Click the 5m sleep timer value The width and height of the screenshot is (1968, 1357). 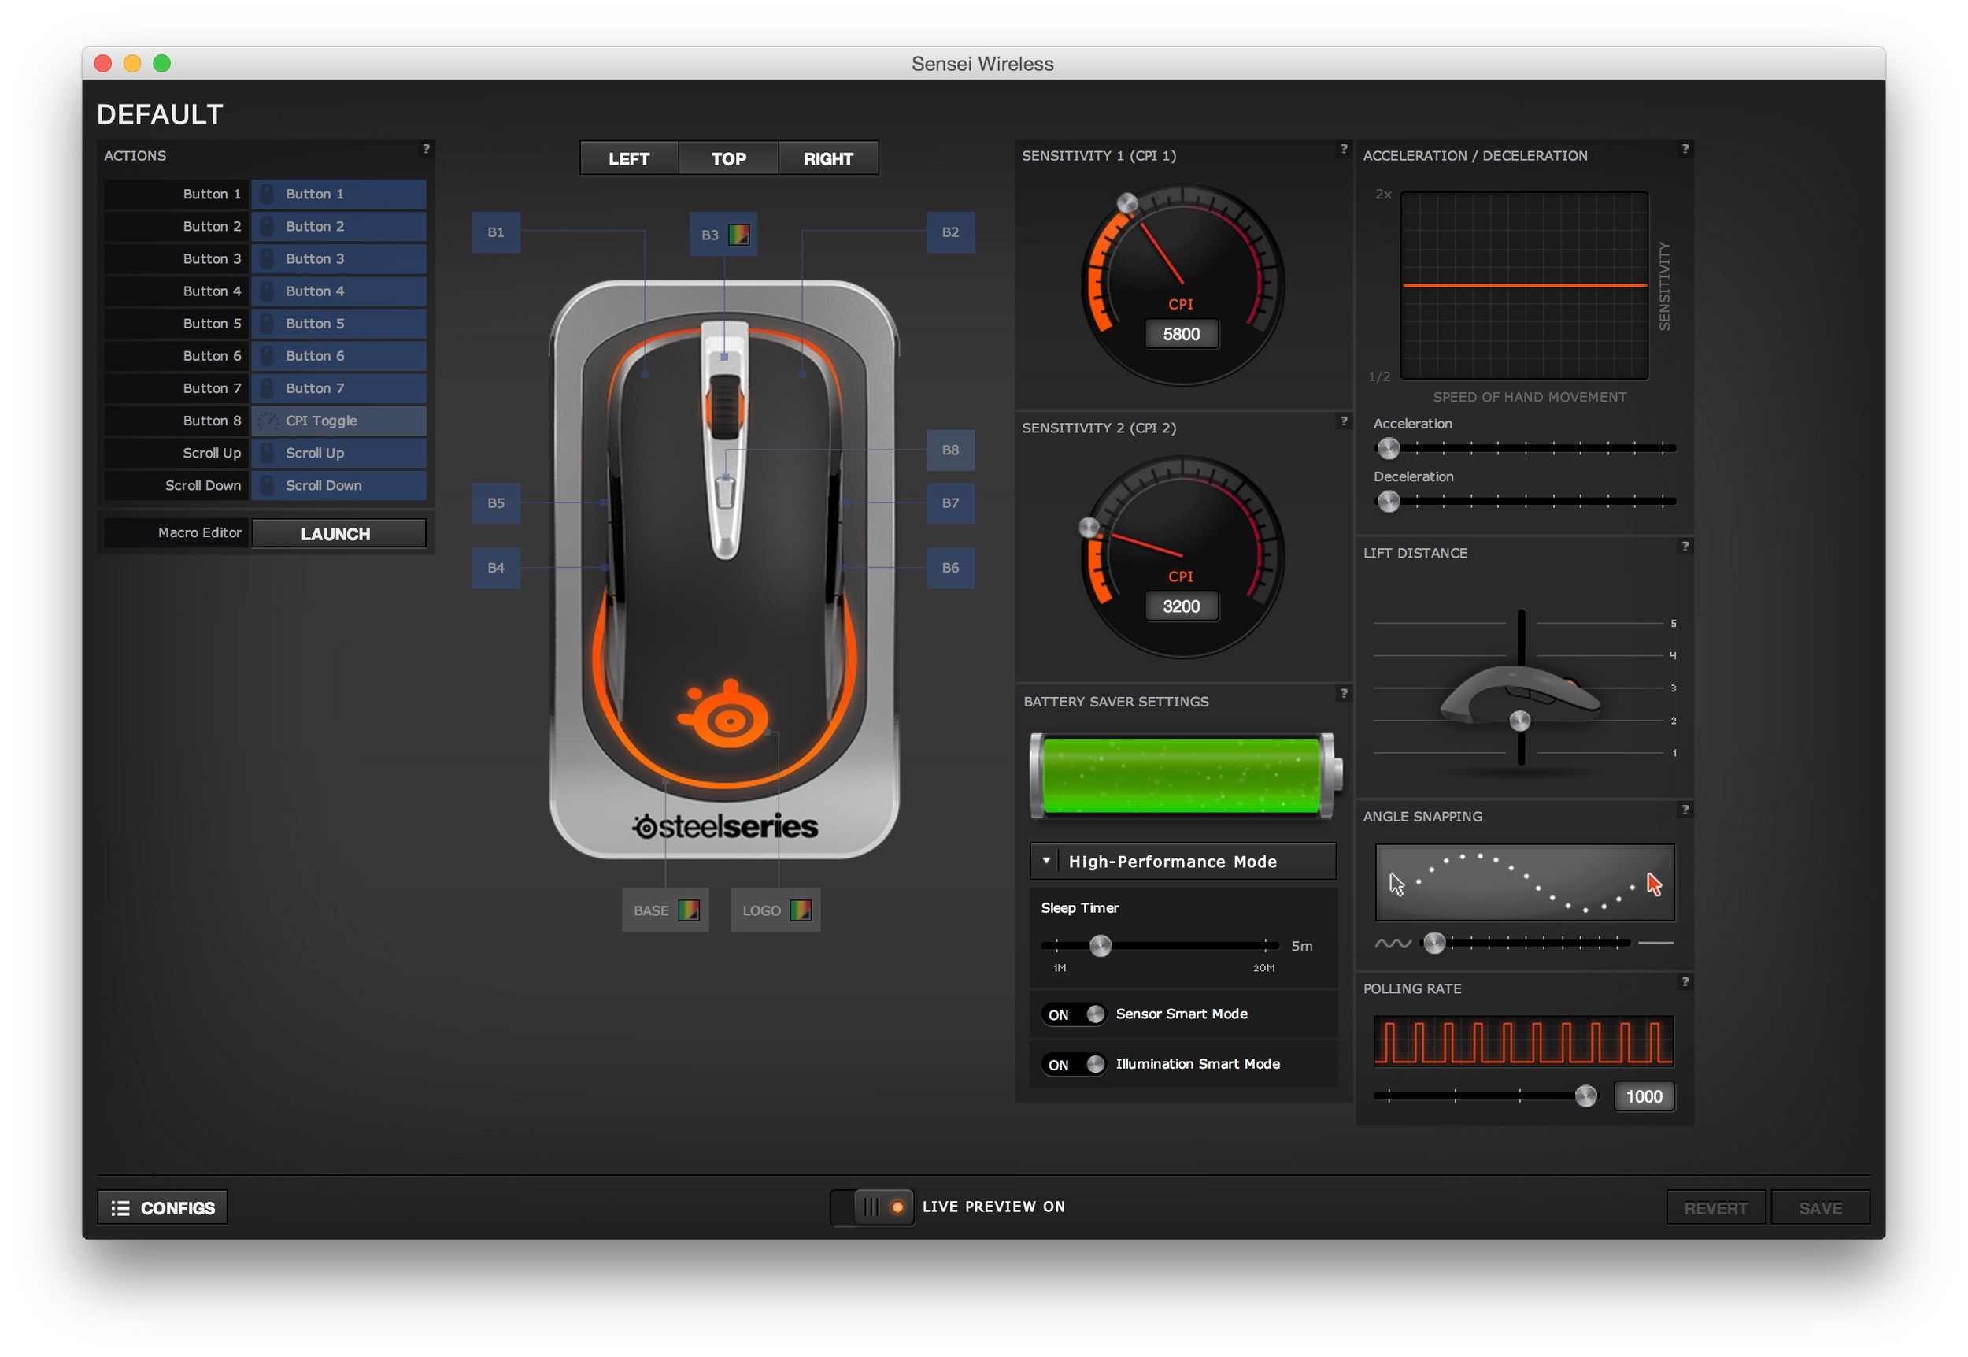pos(1302,947)
